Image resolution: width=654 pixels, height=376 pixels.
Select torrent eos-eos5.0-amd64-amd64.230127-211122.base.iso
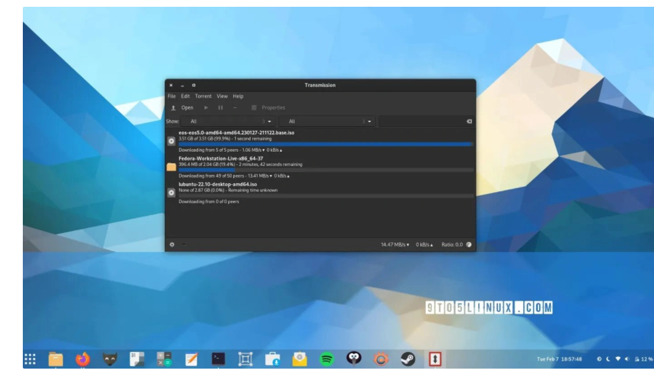(236, 133)
